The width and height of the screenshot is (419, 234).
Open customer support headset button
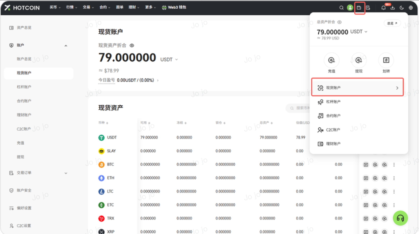tap(400, 218)
